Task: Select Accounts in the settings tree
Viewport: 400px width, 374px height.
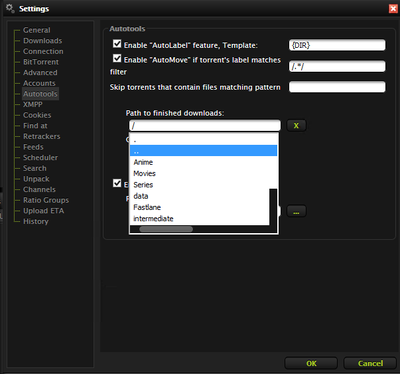Action: coord(39,83)
